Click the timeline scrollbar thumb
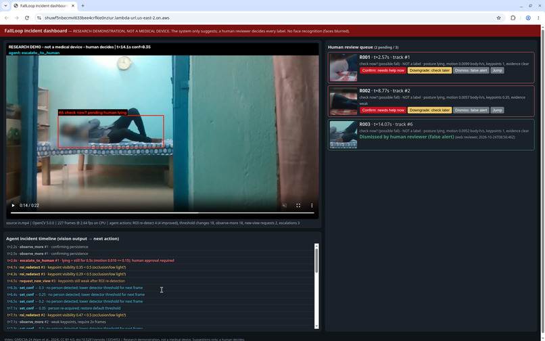Viewport: 545px width, 341px height. tap(316, 260)
